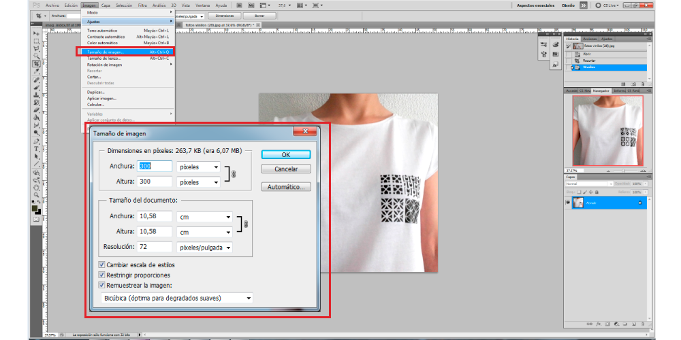This screenshot has height=340, width=681.
Task: Click the Resolución input field
Action: pyautogui.click(x=155, y=247)
